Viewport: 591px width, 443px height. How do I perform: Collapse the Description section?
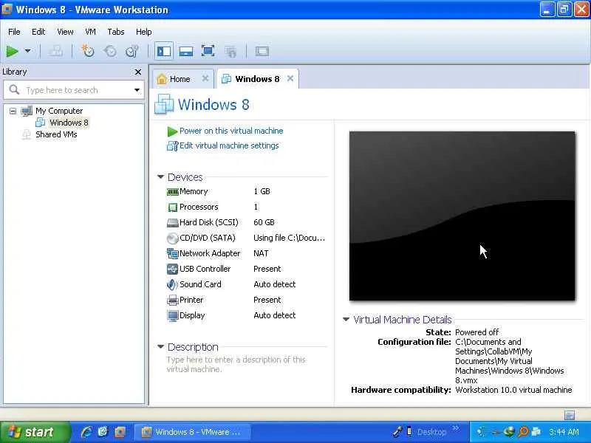point(160,346)
